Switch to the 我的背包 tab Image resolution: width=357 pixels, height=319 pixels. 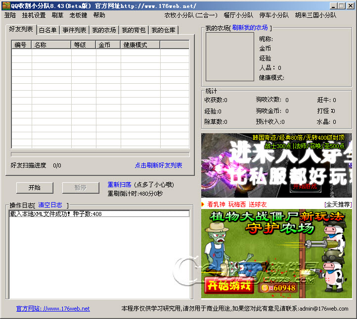(x=134, y=30)
